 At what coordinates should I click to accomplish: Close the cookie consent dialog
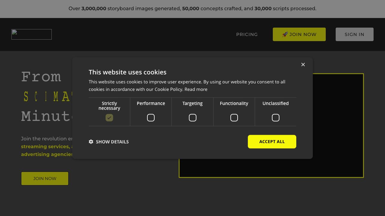click(x=303, y=64)
